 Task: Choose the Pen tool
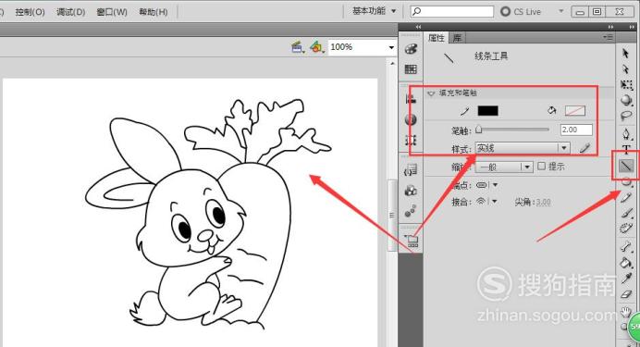coord(626,133)
